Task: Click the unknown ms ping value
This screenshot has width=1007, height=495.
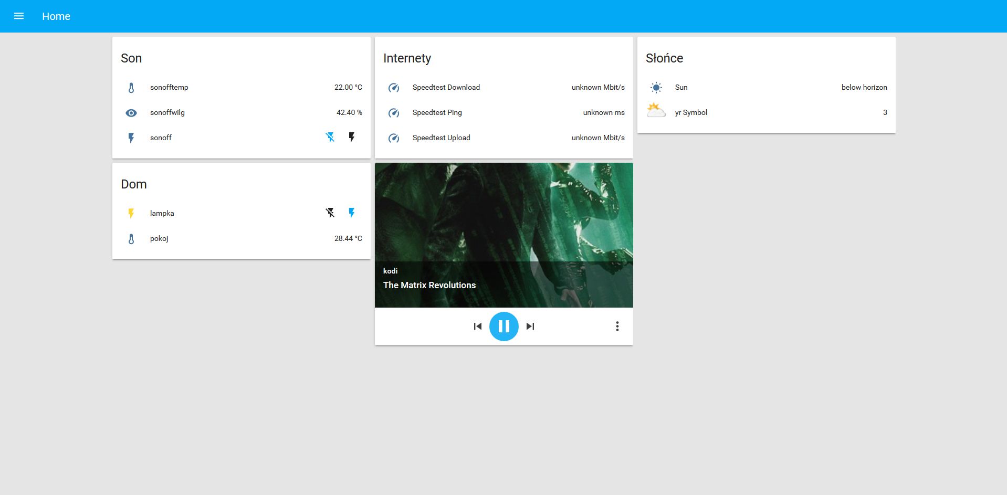Action: [604, 112]
